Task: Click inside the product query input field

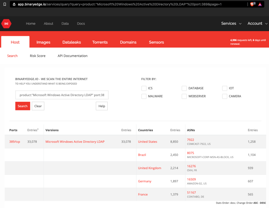Action: click(x=62, y=95)
